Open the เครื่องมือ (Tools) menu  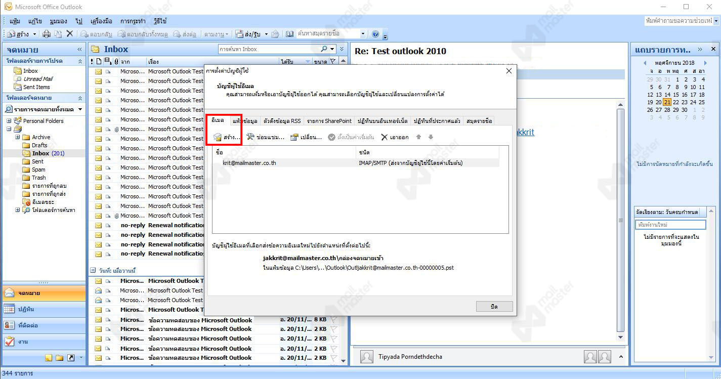coord(101,21)
